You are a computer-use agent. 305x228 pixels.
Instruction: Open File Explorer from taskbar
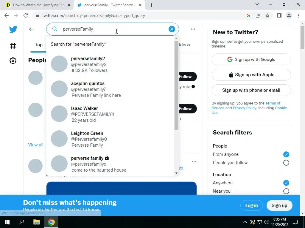[x=36, y=222]
